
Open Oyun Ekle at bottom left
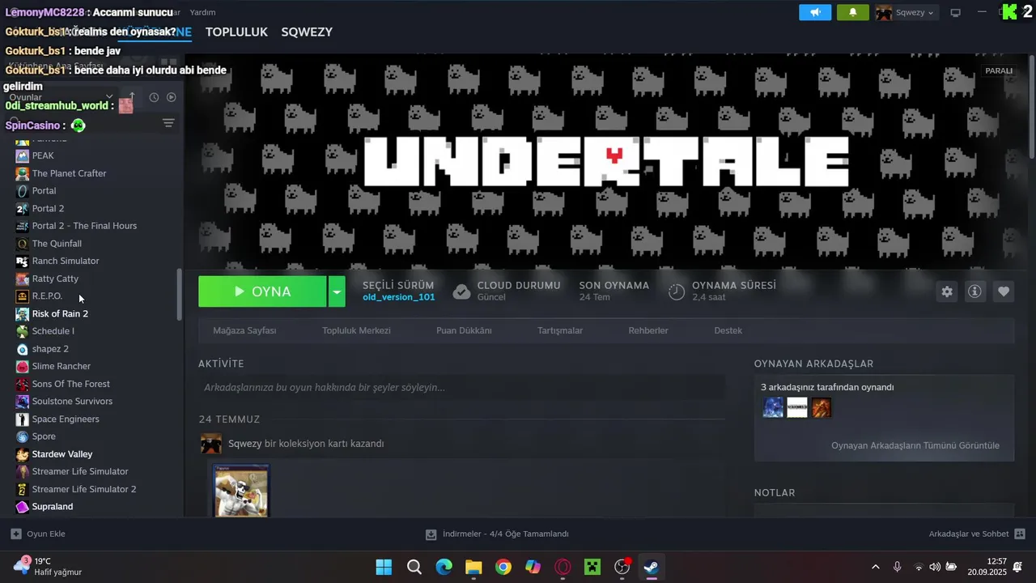pyautogui.click(x=38, y=534)
